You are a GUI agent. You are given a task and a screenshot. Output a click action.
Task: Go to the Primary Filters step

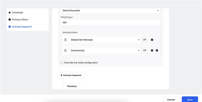point(20,20)
